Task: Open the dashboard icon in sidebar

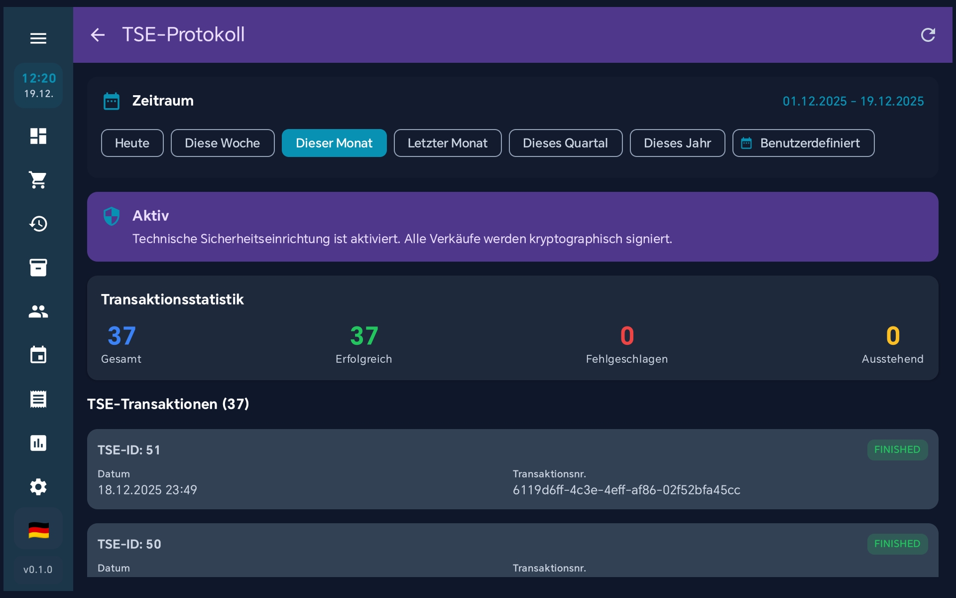Action: pyautogui.click(x=38, y=136)
